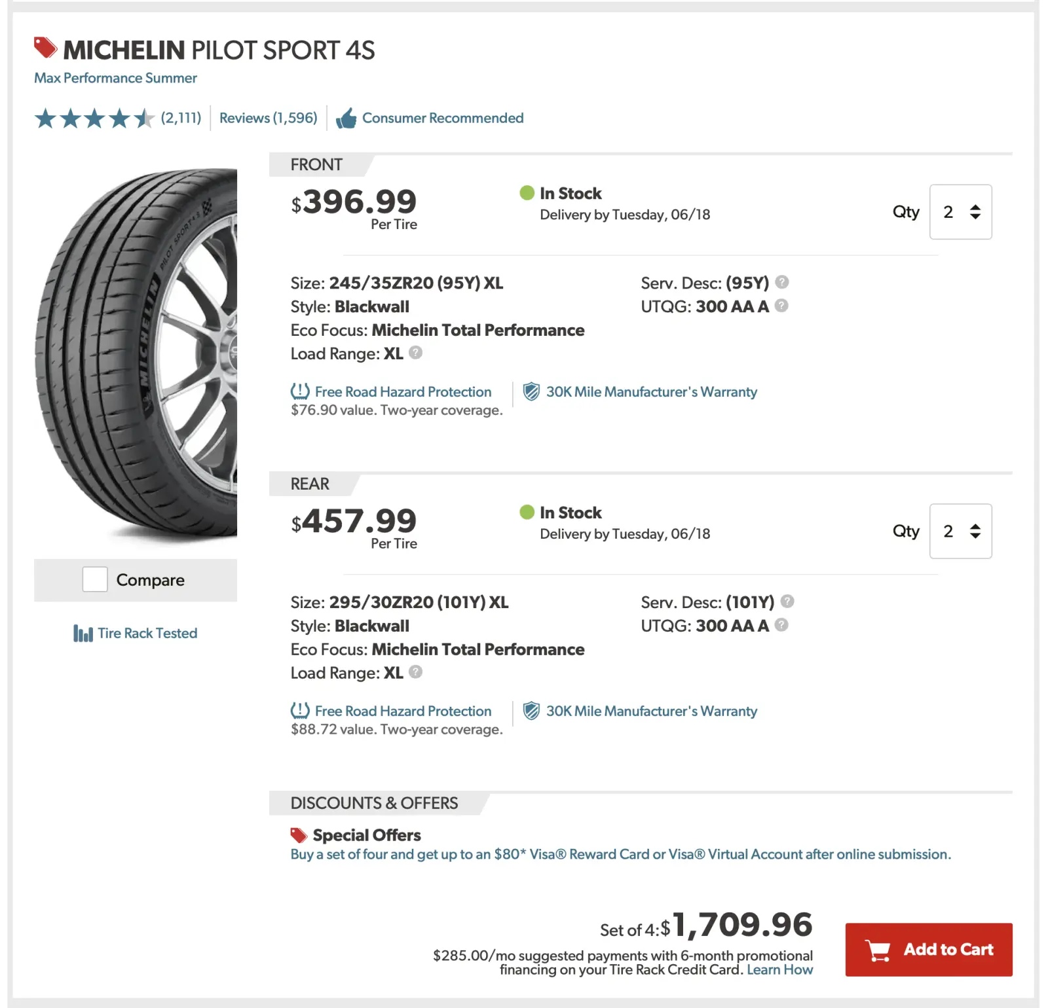The image size is (1048, 1008).
Task: Click the front Load Range XL help icon
Action: point(415,353)
